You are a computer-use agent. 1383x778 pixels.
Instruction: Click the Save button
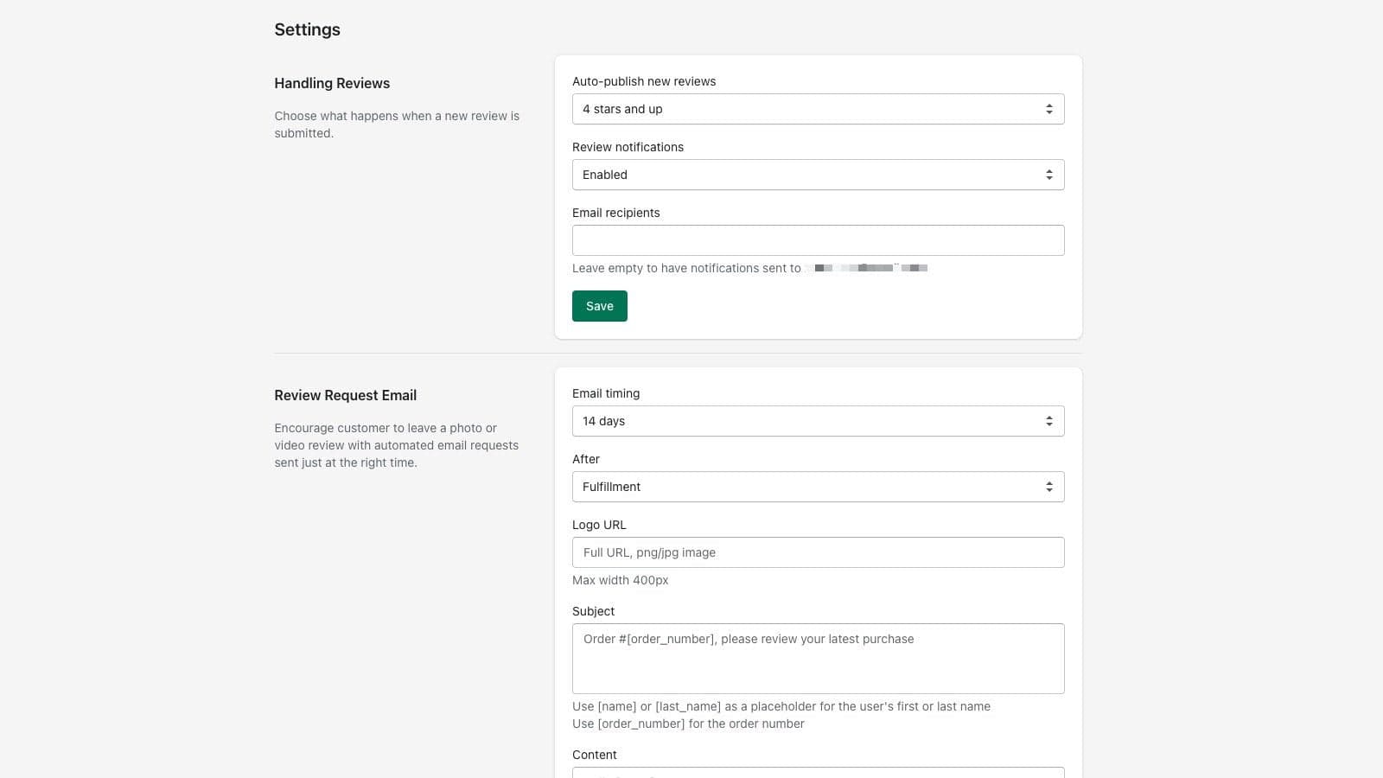(x=599, y=306)
